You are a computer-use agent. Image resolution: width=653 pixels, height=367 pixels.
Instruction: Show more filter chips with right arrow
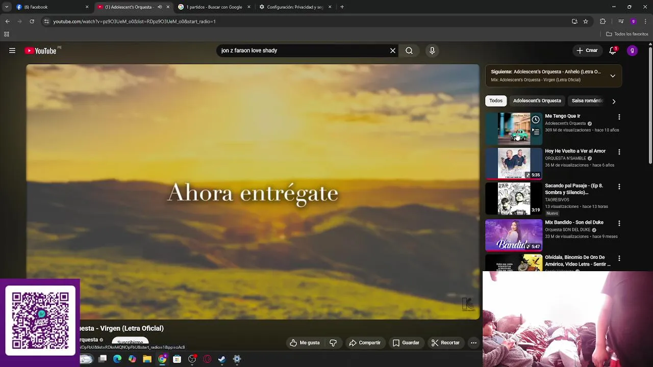click(x=614, y=101)
